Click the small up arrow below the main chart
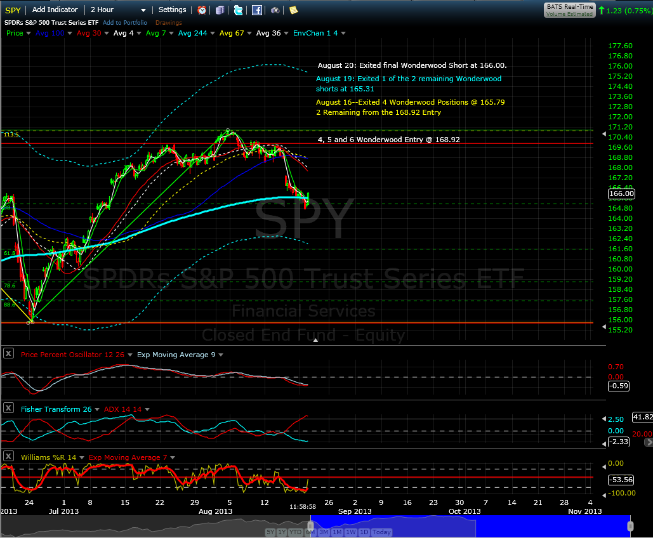This screenshot has width=653, height=538. [x=315, y=340]
